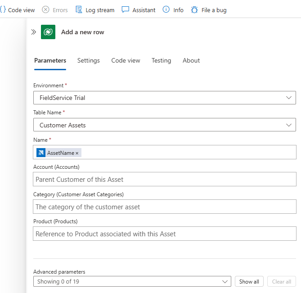
Task: Click the Errors circle-x icon
Action: click(45, 10)
